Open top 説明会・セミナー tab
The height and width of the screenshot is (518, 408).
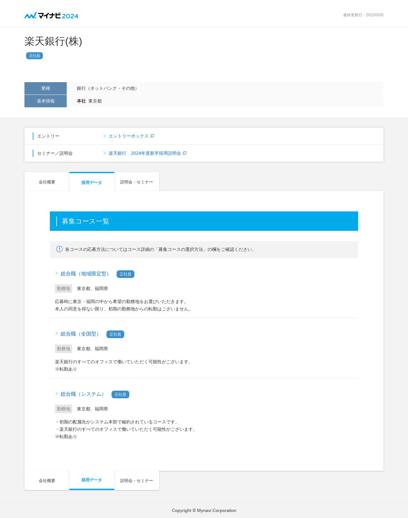click(x=137, y=182)
